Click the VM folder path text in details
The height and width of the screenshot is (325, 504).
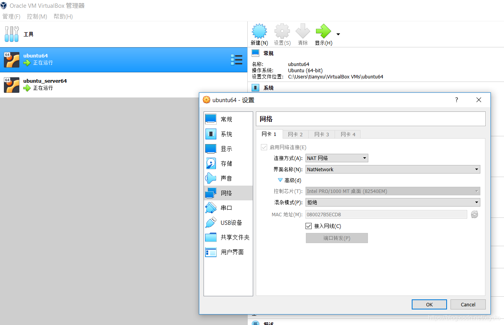tap(335, 77)
